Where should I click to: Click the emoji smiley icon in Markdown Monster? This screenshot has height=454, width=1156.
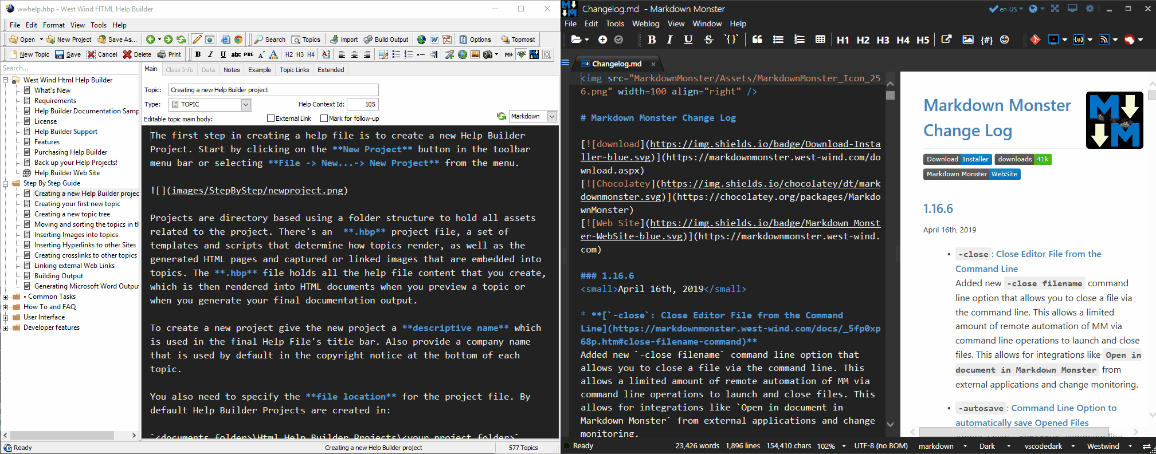point(1005,40)
